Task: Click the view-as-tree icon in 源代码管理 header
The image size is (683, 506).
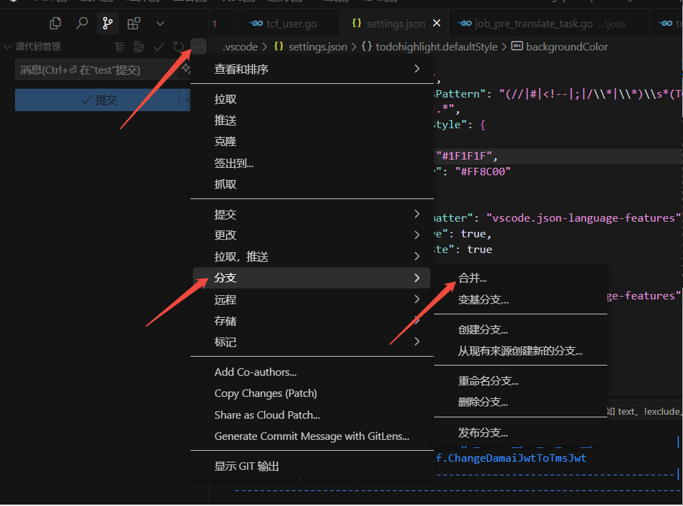Action: pyautogui.click(x=119, y=46)
